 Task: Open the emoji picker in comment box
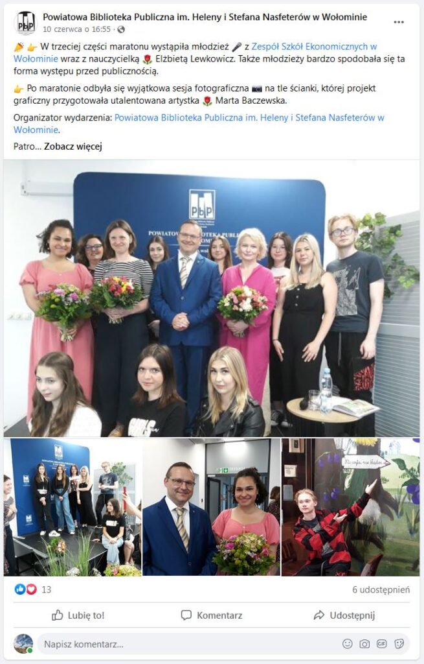(348, 644)
